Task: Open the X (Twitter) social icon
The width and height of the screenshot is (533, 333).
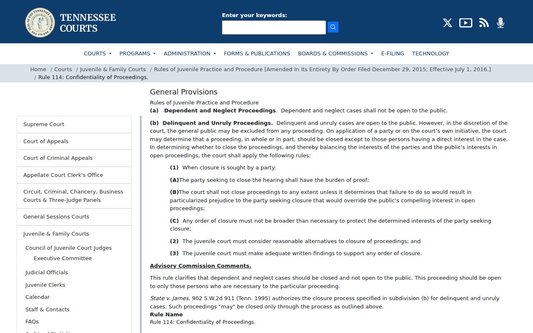Action: pos(448,23)
